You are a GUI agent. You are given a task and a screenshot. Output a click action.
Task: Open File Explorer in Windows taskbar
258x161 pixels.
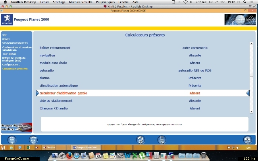point(12,148)
